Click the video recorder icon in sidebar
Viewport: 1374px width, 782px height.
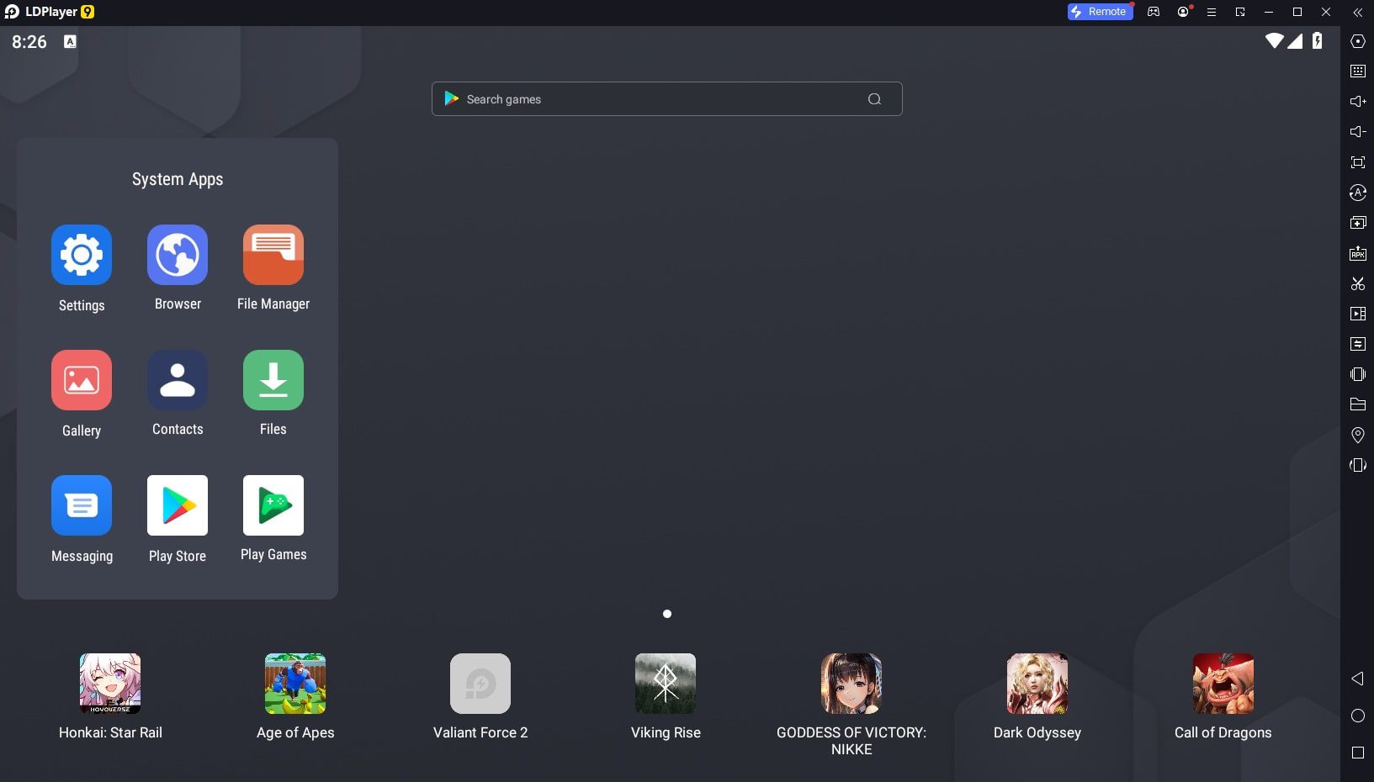(1358, 314)
